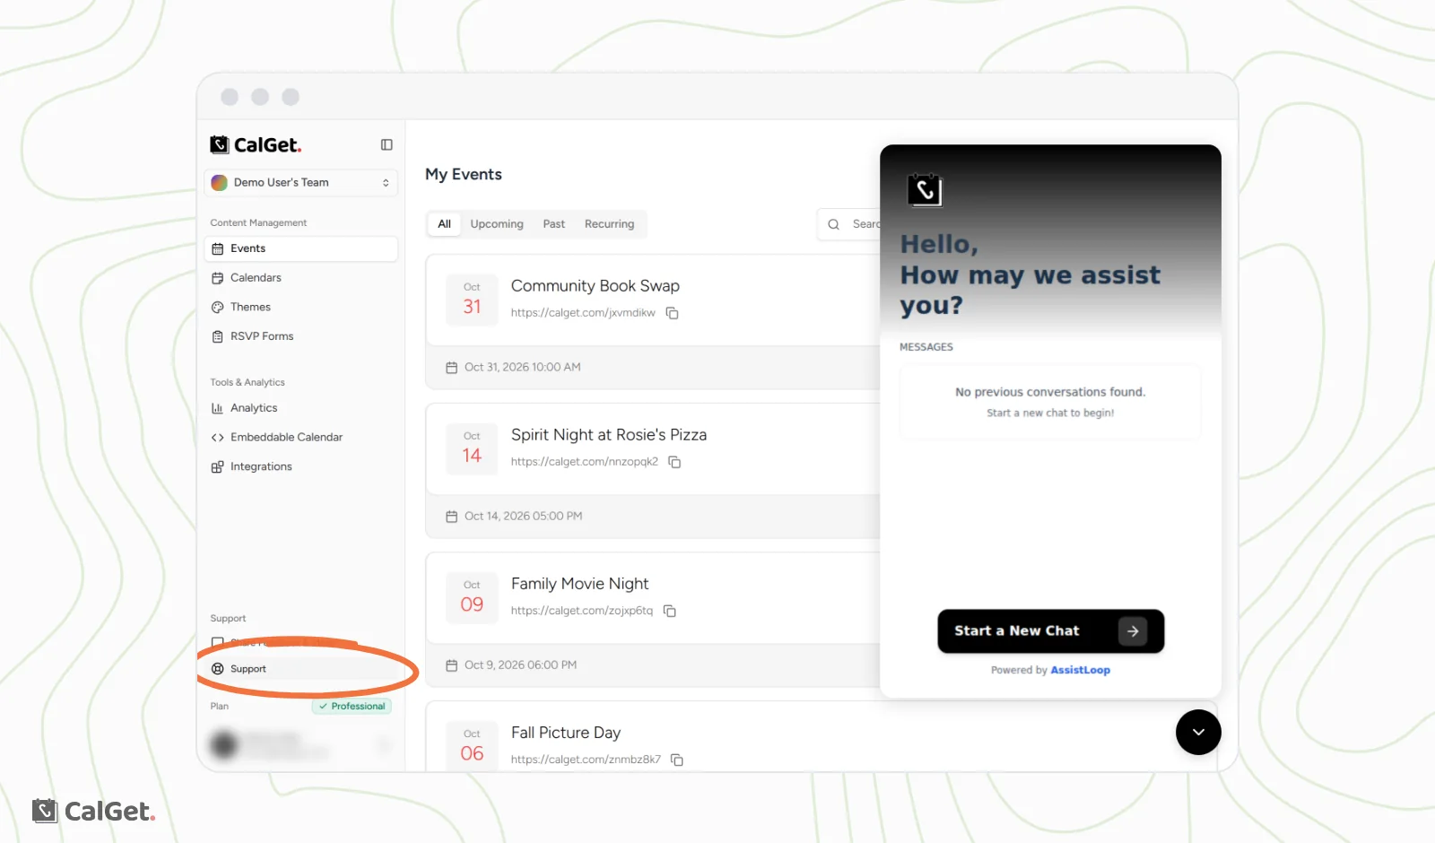
Task: Copy the Family Movie Night link
Action: (x=669, y=611)
